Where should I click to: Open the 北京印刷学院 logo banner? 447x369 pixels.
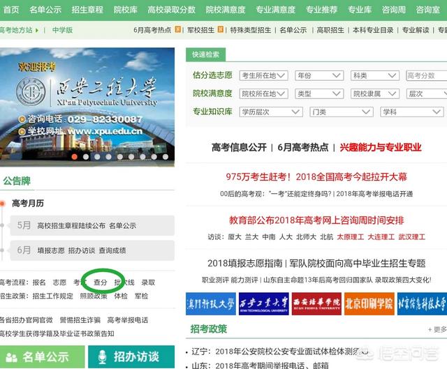369,304
